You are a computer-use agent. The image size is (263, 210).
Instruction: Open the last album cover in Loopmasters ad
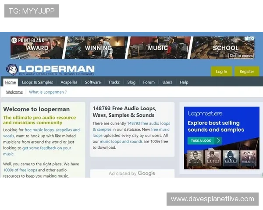(248, 159)
